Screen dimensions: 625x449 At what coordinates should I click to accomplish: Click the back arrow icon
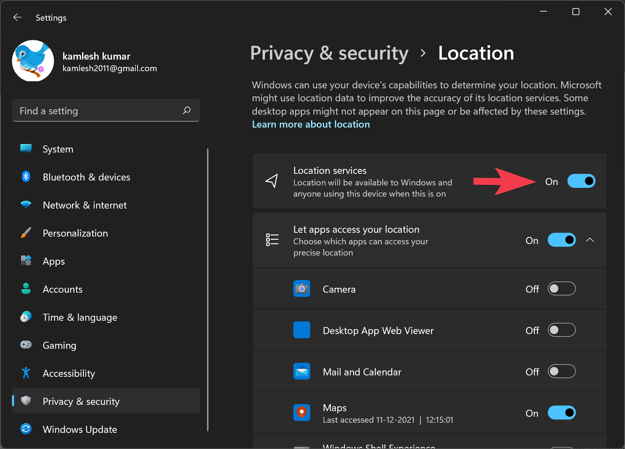[18, 18]
